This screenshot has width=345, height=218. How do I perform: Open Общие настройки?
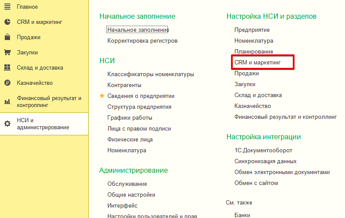[x=131, y=195]
